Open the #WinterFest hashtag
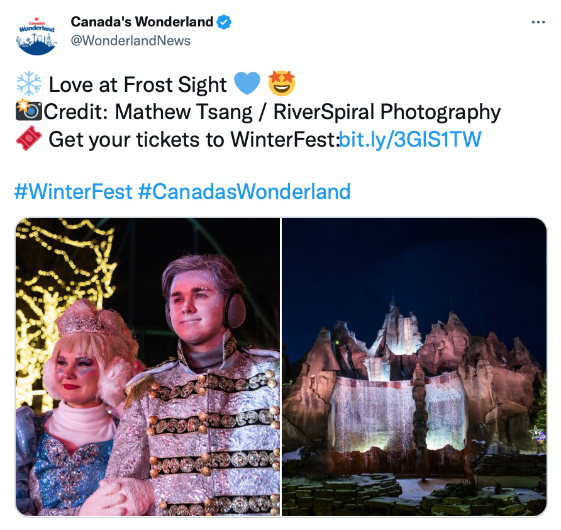 pos(74,191)
